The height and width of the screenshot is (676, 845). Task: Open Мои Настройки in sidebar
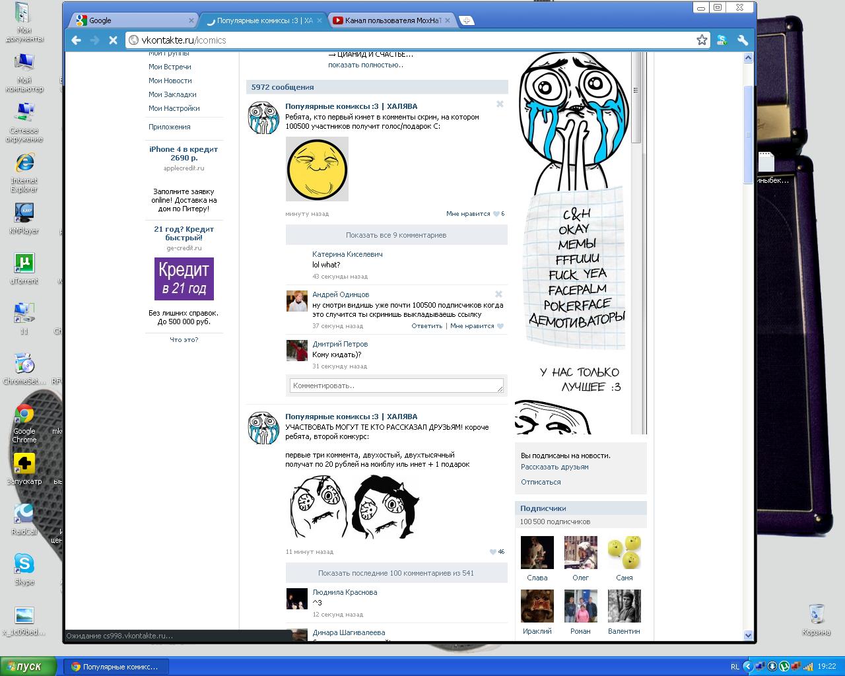[174, 108]
